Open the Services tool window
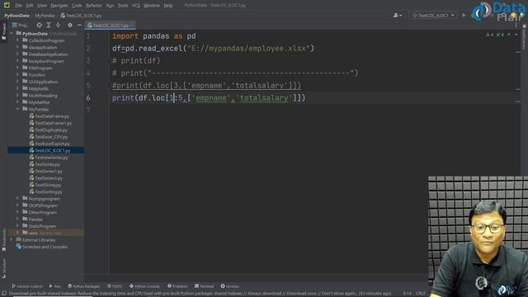The image size is (528, 297). [x=229, y=286]
